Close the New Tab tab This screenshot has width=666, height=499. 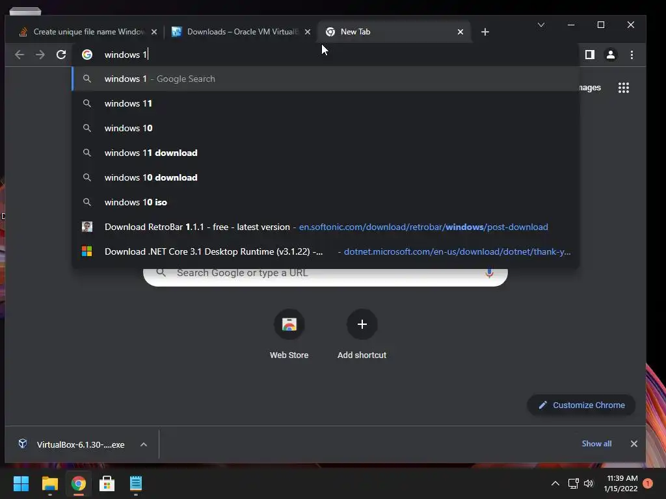[460, 32]
